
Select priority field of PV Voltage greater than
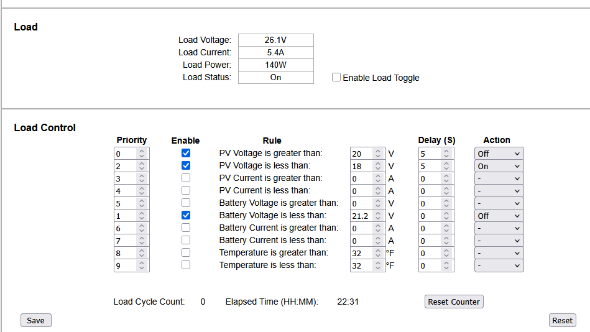[131, 154]
